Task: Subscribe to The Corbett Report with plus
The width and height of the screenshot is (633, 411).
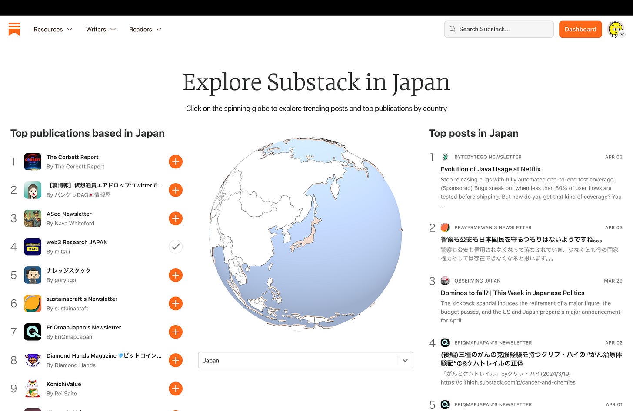Action: tap(176, 162)
